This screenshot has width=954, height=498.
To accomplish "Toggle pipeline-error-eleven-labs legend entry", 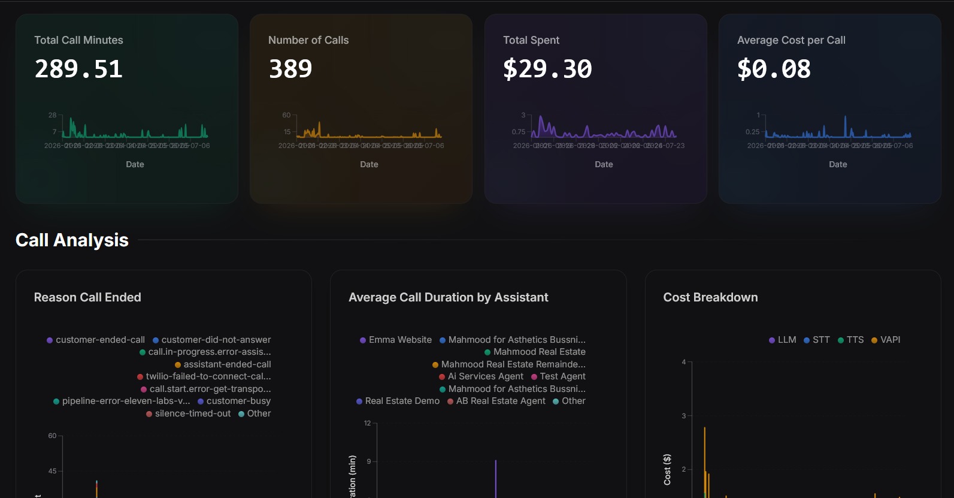I will (122, 401).
